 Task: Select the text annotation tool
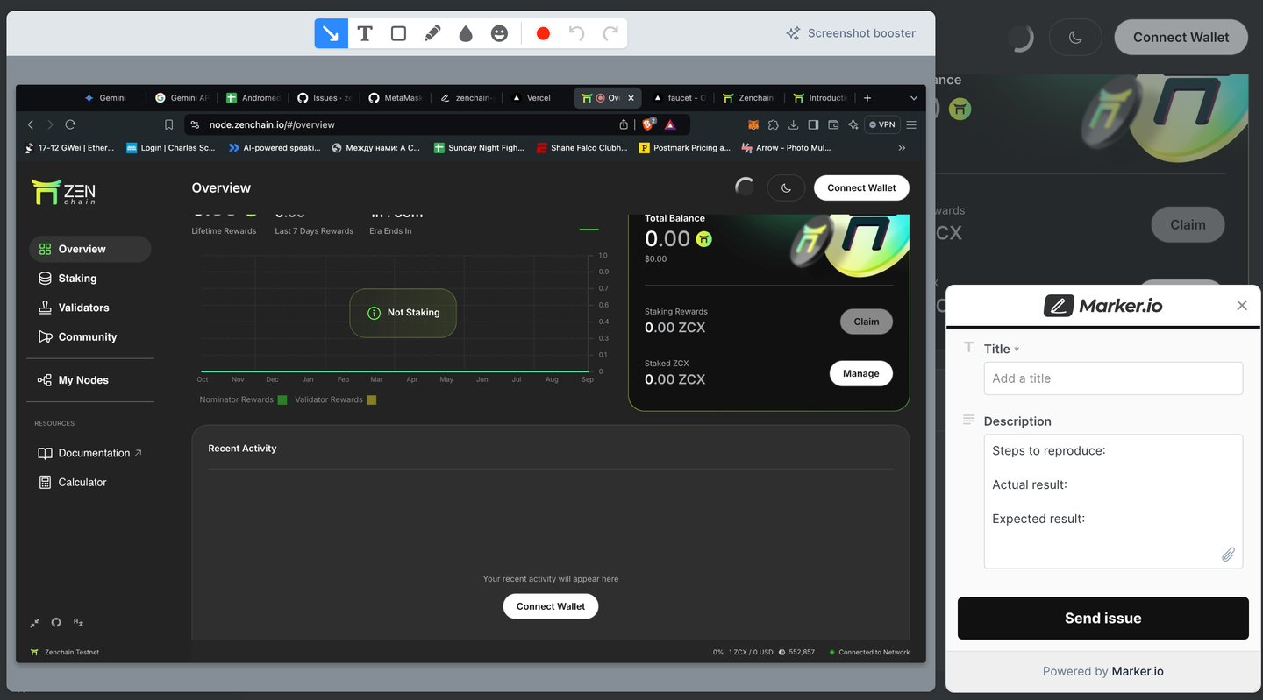(365, 33)
